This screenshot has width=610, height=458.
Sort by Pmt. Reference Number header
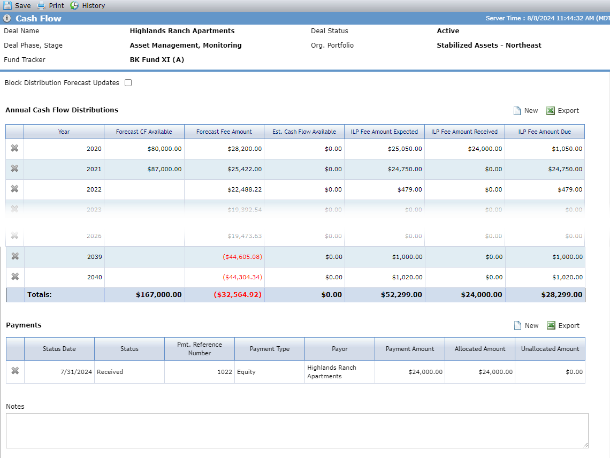(x=200, y=349)
